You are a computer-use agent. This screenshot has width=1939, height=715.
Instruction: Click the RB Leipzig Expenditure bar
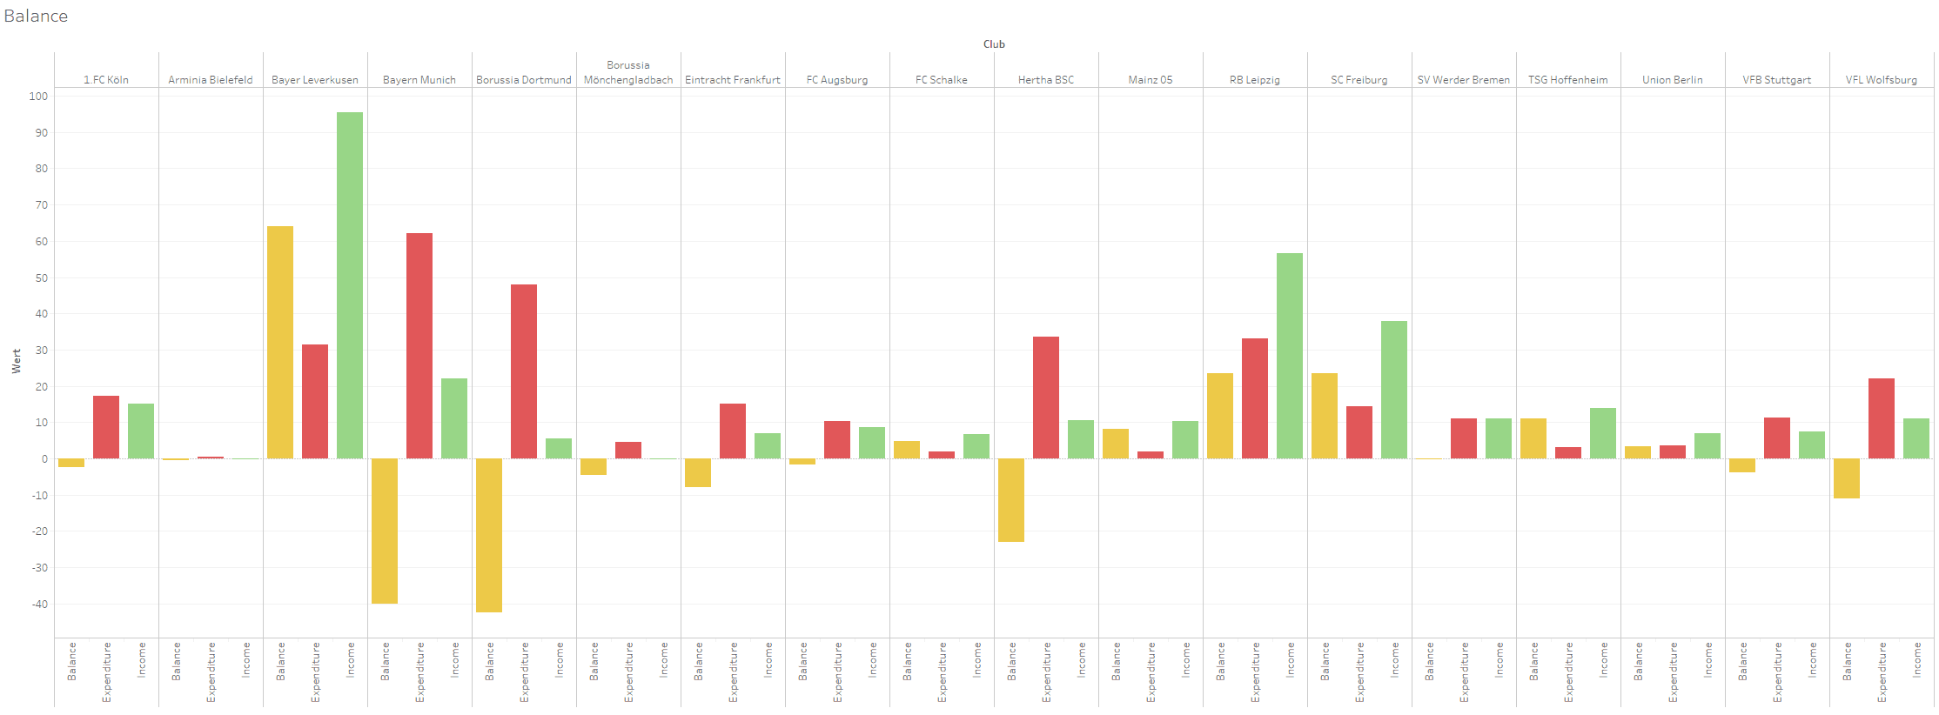pyautogui.click(x=1255, y=398)
